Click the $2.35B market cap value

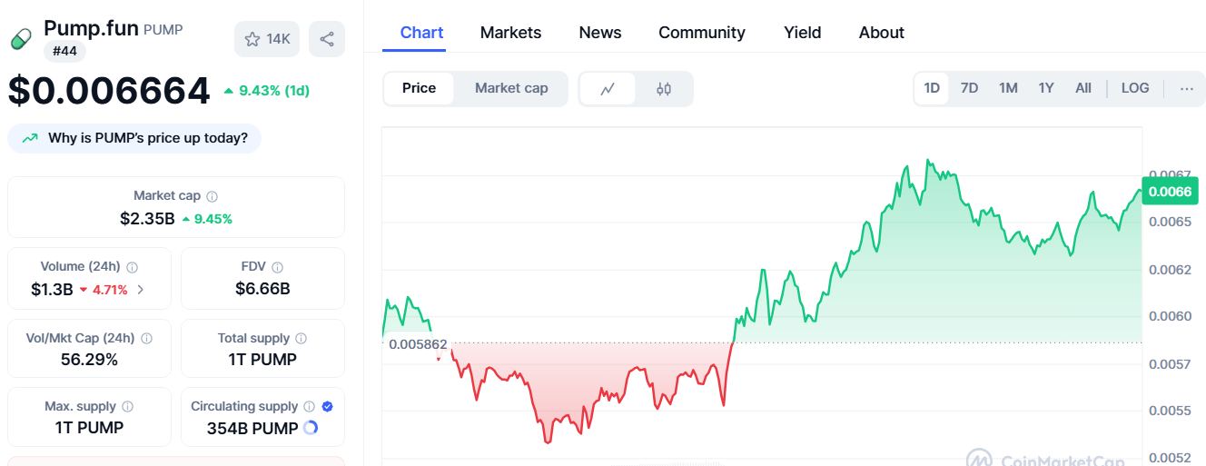click(147, 218)
